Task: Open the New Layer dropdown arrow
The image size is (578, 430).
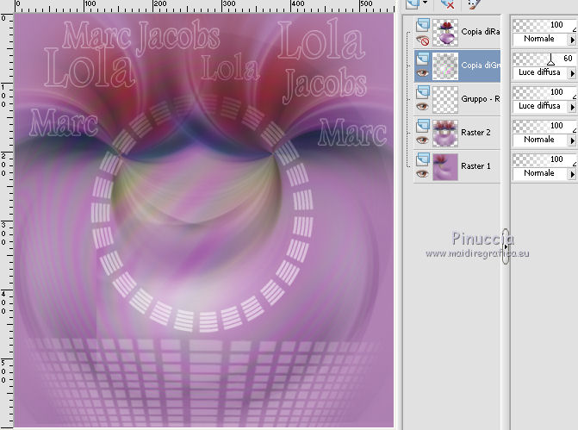Action: click(425, 3)
